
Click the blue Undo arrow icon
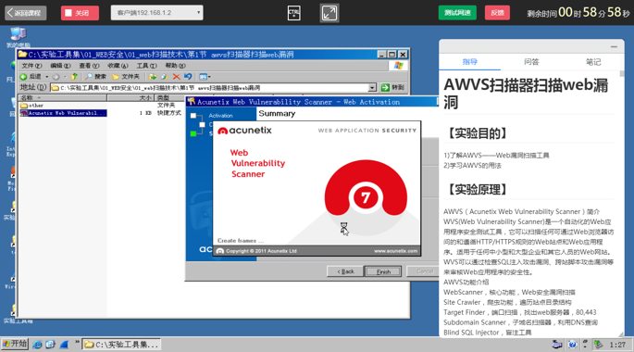click(188, 77)
